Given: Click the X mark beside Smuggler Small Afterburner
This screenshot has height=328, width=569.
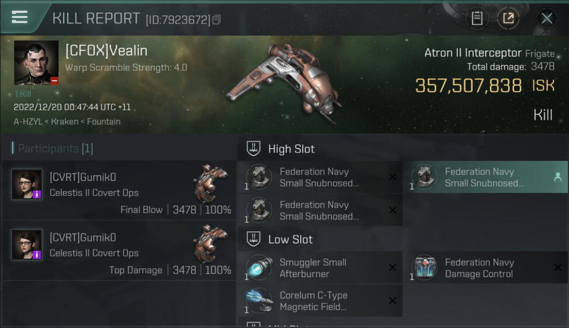Looking at the screenshot, I should coord(393,268).
